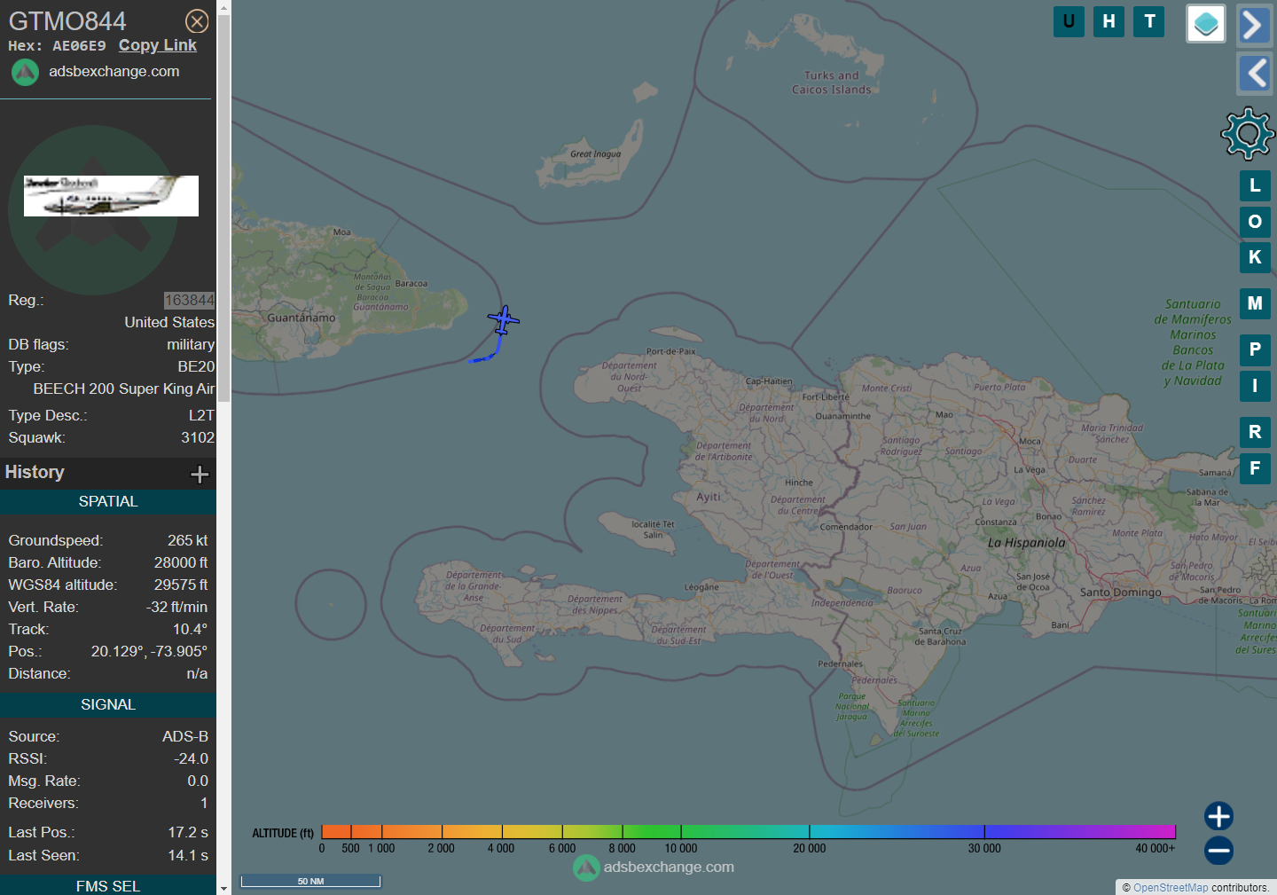Click the Last Seen value 14.1 s
Image resolution: width=1277 pixels, height=895 pixels.
tap(188, 855)
